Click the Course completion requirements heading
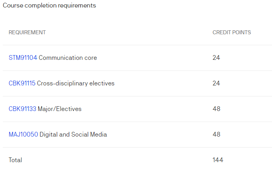272x172 pixels. pyautogui.click(x=50, y=6)
